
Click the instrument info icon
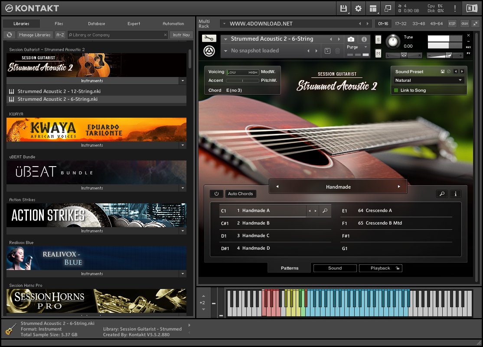click(364, 39)
